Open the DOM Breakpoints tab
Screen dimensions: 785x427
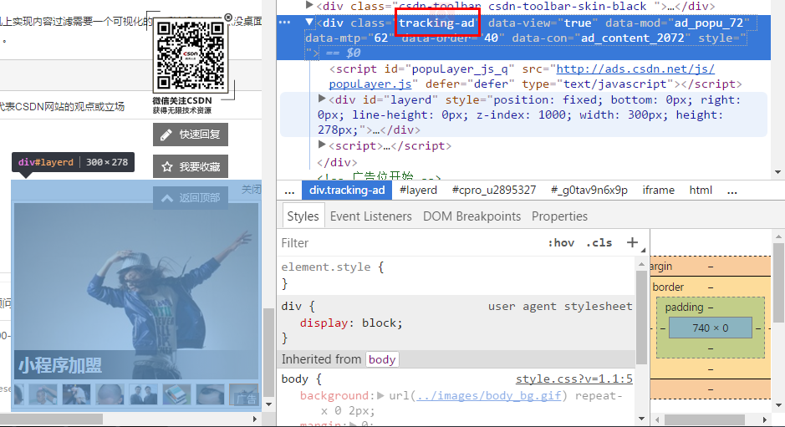(x=472, y=216)
